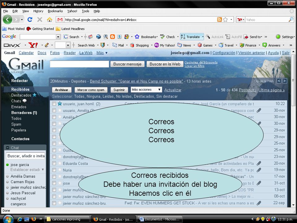This screenshot has width=297, height=223.
Task: Expand Establecer estado status dropdown
Action: pyautogui.click(x=43, y=169)
